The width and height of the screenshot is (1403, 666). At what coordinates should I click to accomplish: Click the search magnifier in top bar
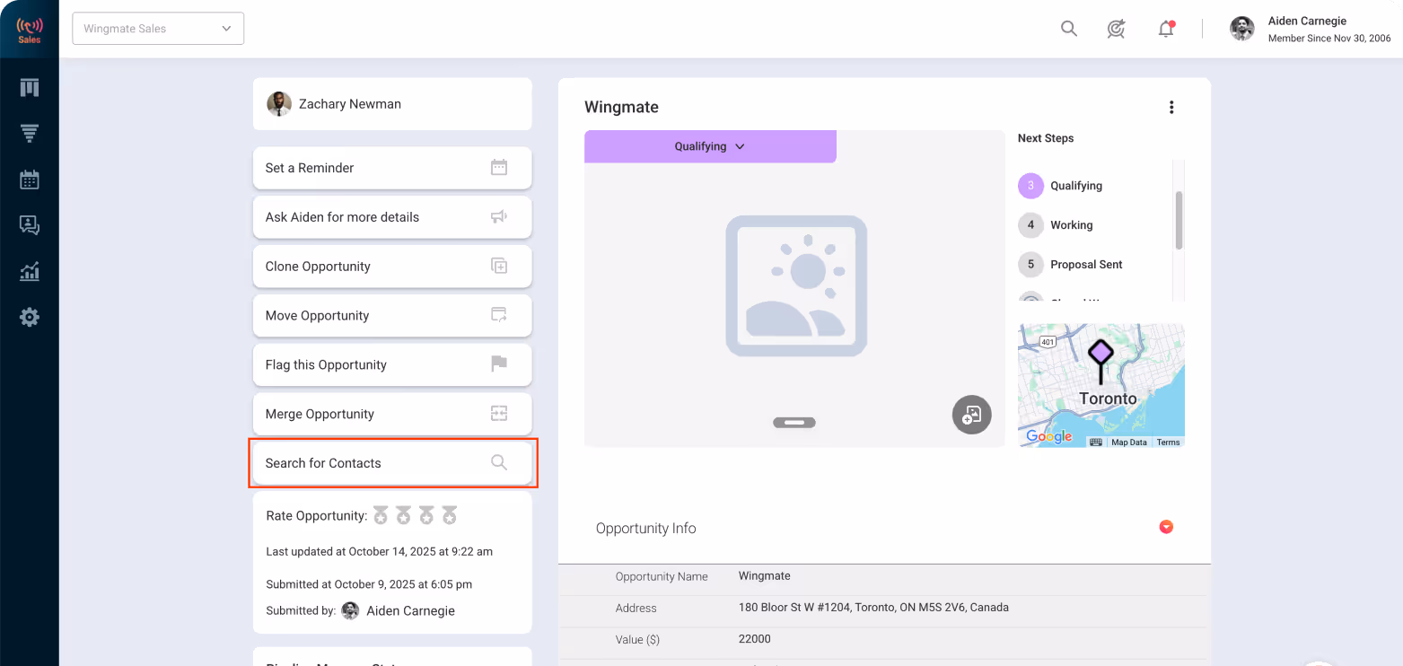tap(1069, 29)
